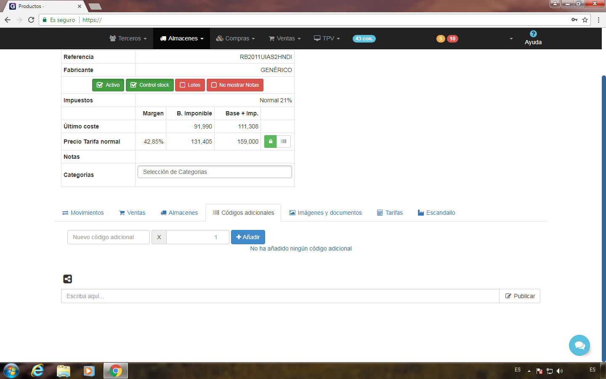Toggle No mostrar Notas option

click(235, 85)
